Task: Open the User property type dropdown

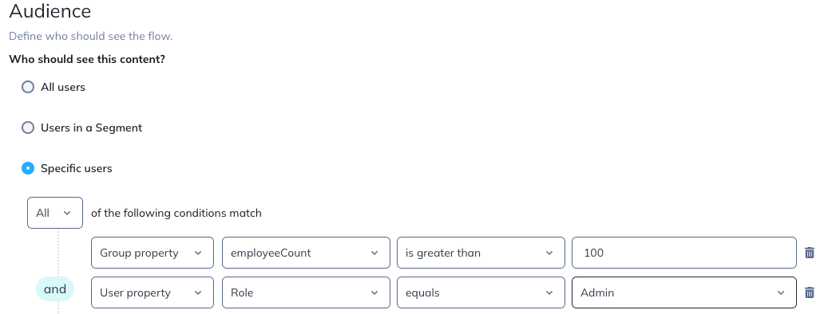Action: (x=153, y=292)
